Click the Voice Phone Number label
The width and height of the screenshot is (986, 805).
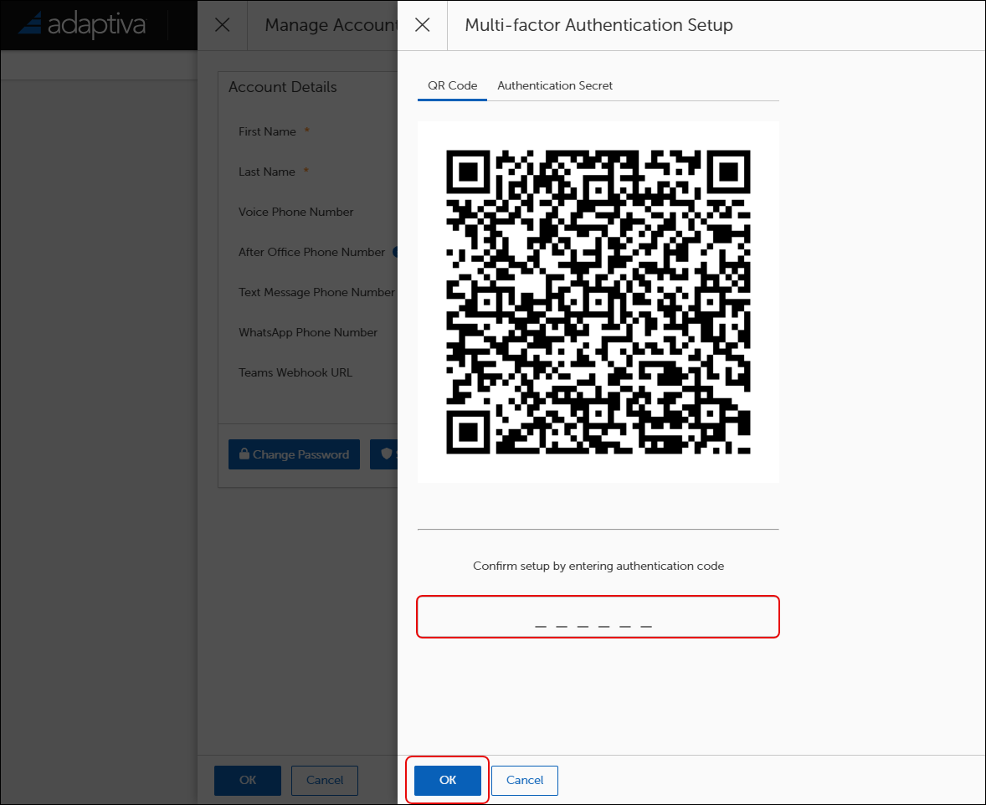(x=295, y=212)
